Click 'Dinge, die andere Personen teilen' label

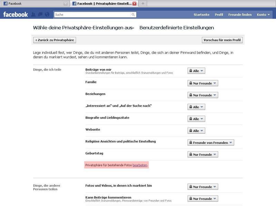coord(47,187)
